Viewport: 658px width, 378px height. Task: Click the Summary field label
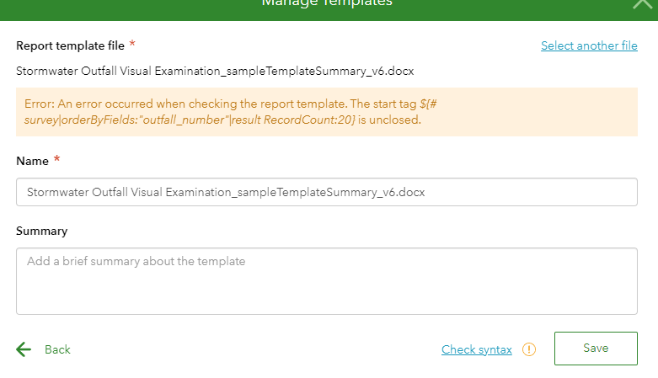[x=41, y=231]
